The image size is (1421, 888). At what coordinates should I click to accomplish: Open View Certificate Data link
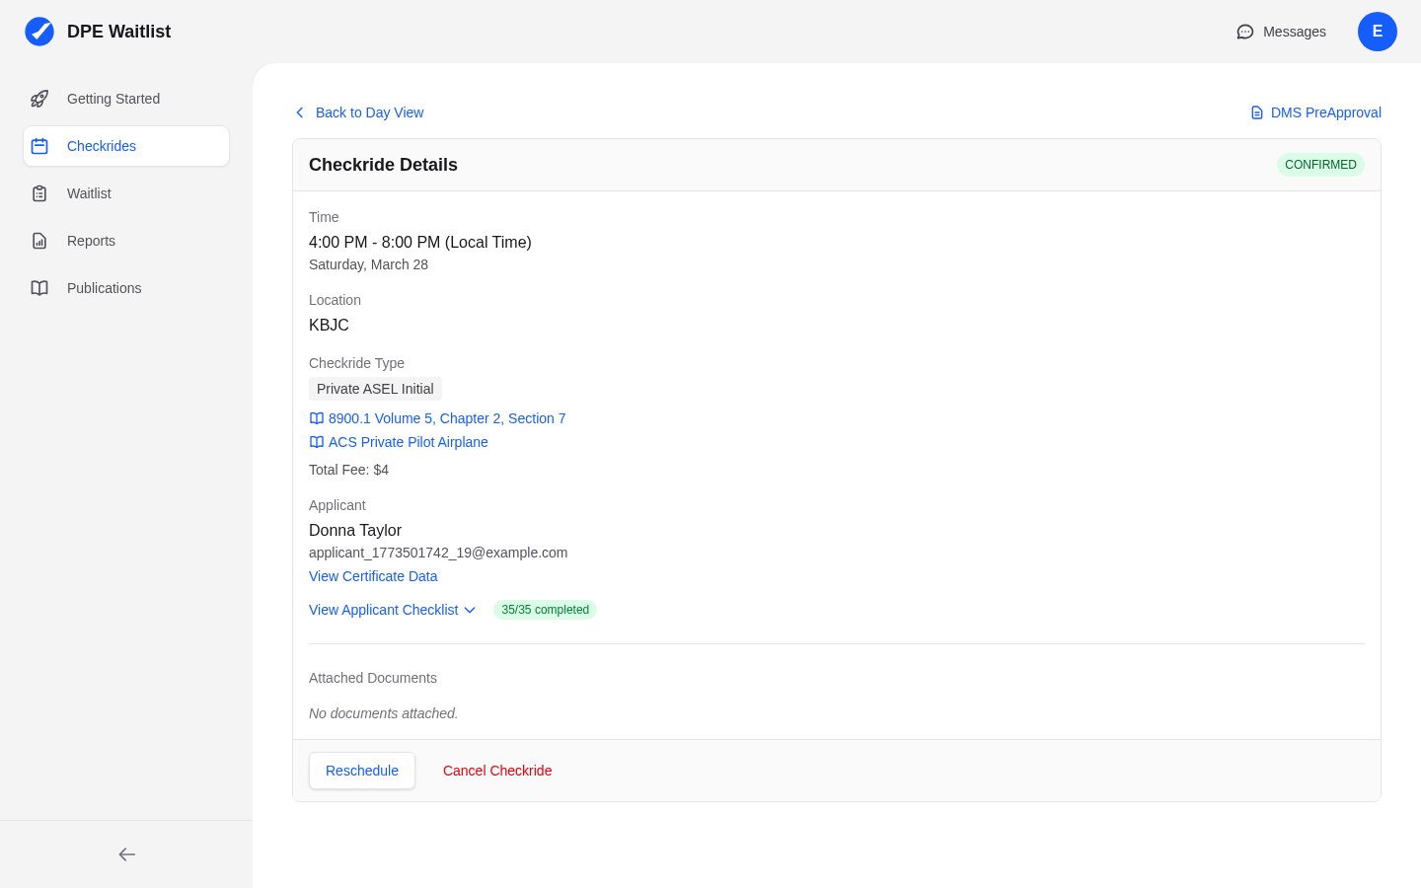[373, 576]
